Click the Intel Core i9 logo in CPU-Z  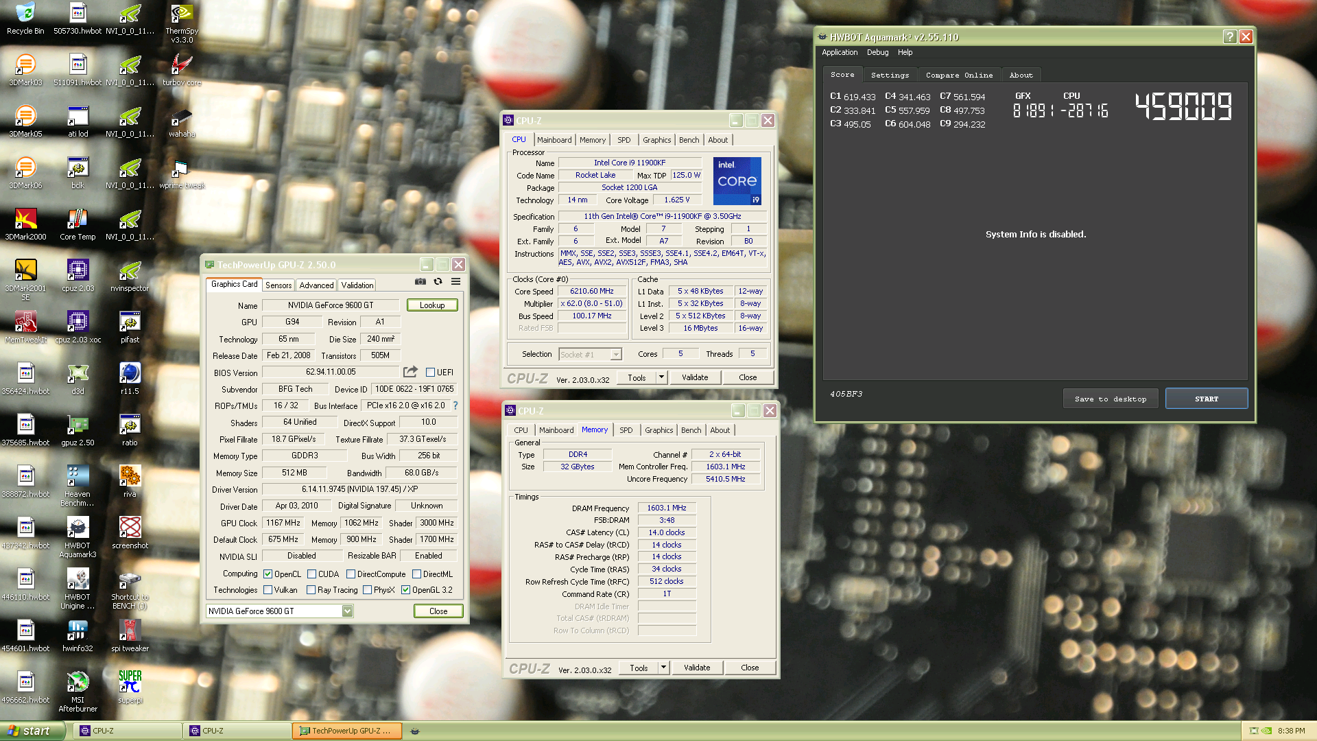pos(737,181)
